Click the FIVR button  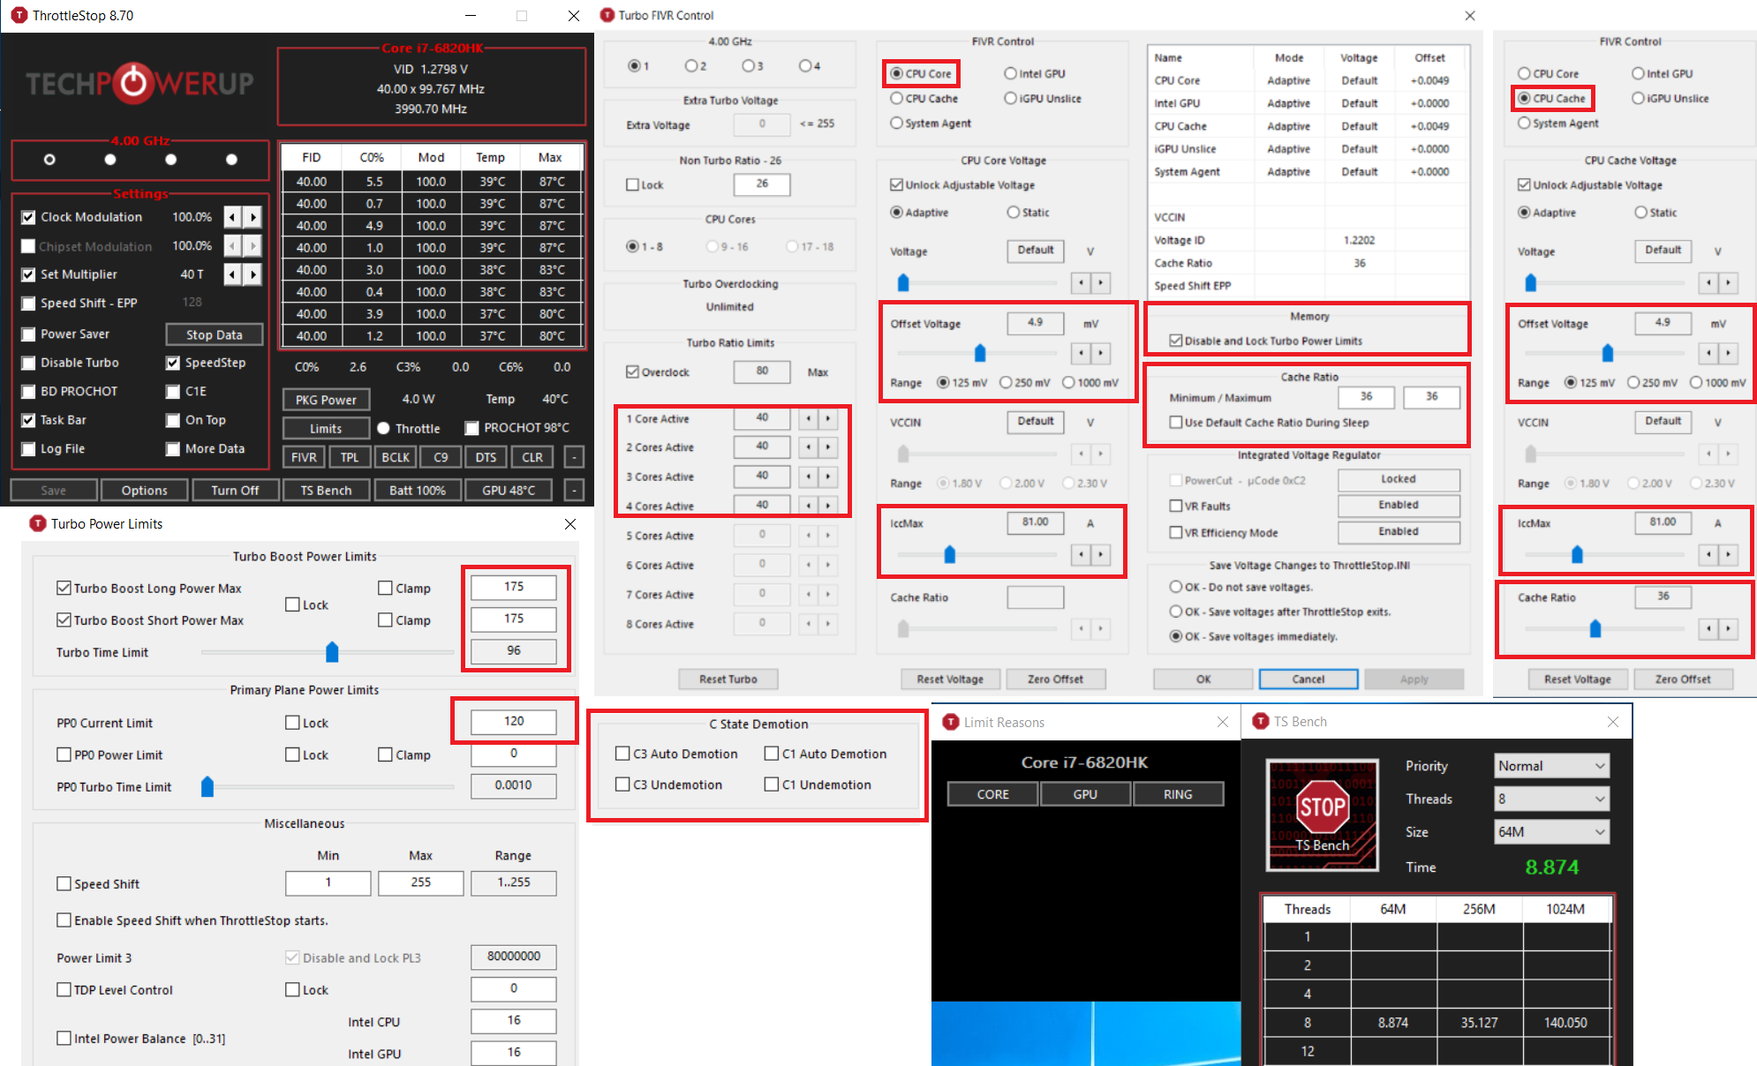(304, 457)
